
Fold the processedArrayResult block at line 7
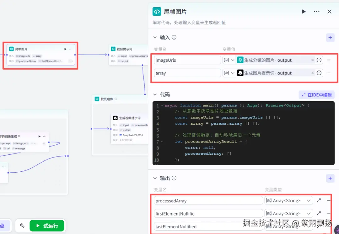click(162, 142)
